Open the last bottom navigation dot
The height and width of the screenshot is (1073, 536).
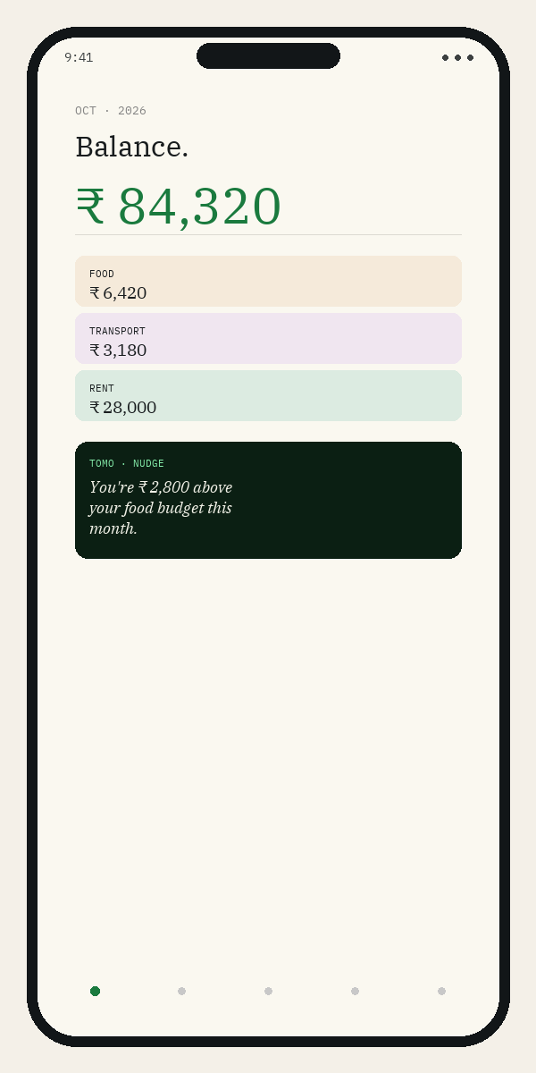click(x=441, y=991)
